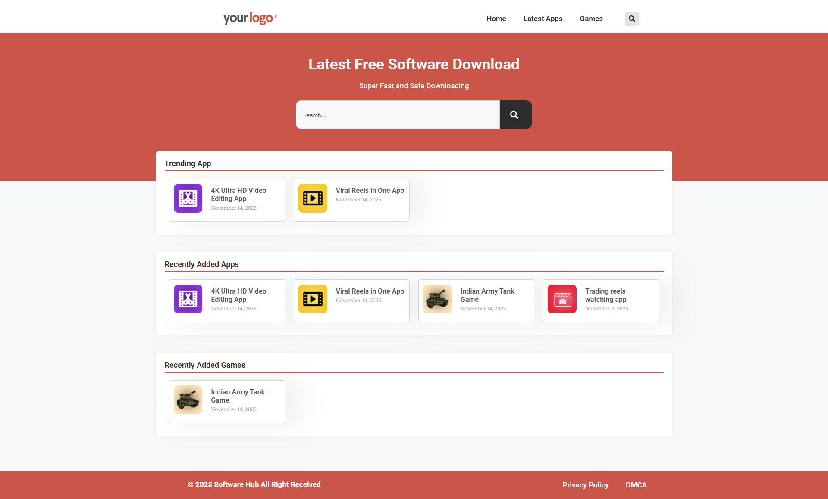The height and width of the screenshot is (499, 828).
Task: Click the magnifier icon in the top navigation bar
Action: click(631, 19)
